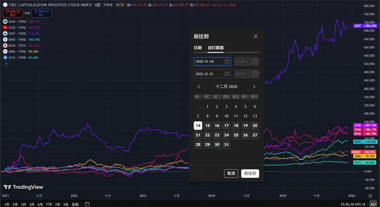Toggle the ADJ adjustment button
Screen dimensions: 380x207
click(x=373, y=204)
